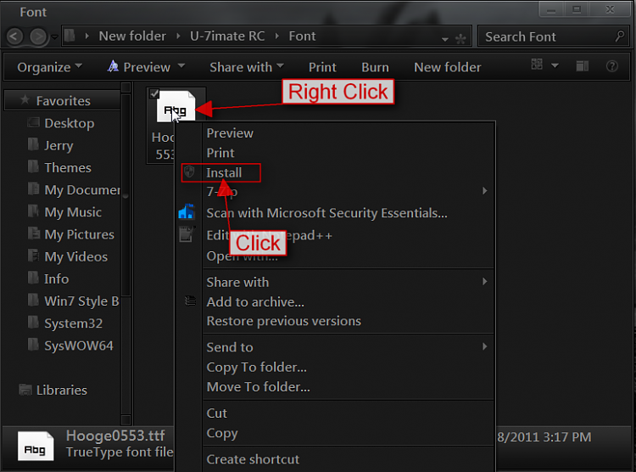Click the archive icon beside Add to archive
This screenshot has width=636, height=472.
pyautogui.click(x=190, y=301)
